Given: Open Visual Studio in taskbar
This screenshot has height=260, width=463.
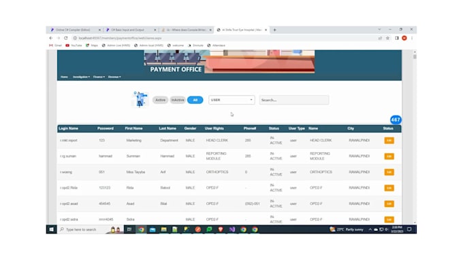Looking at the screenshot, I should click(x=232, y=229).
